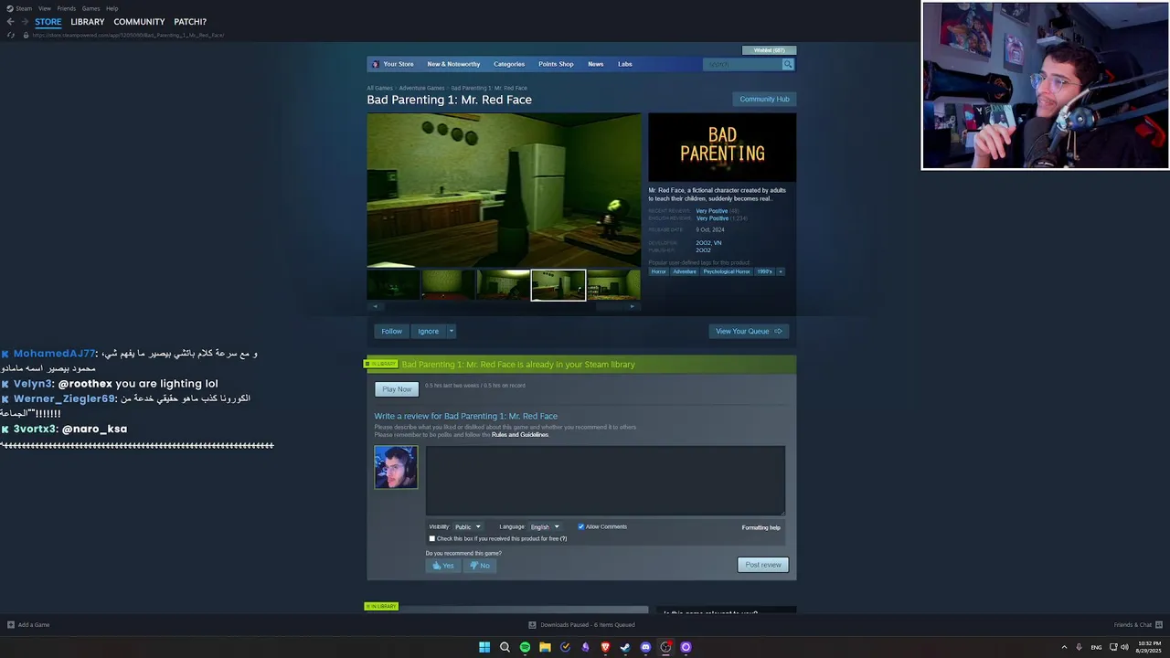Screen dimensions: 1170x658
Task: Open the Windows Start menu
Action: click(484, 647)
